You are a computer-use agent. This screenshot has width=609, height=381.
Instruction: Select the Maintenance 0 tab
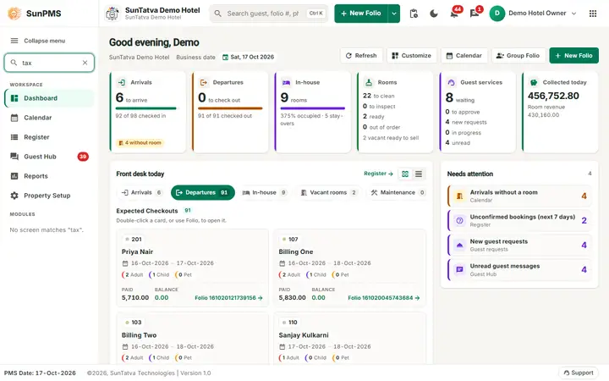pos(398,192)
